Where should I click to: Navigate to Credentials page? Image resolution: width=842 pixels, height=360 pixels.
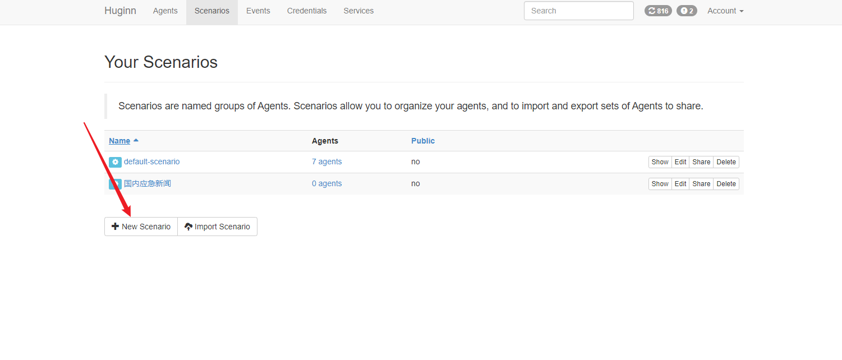306,11
